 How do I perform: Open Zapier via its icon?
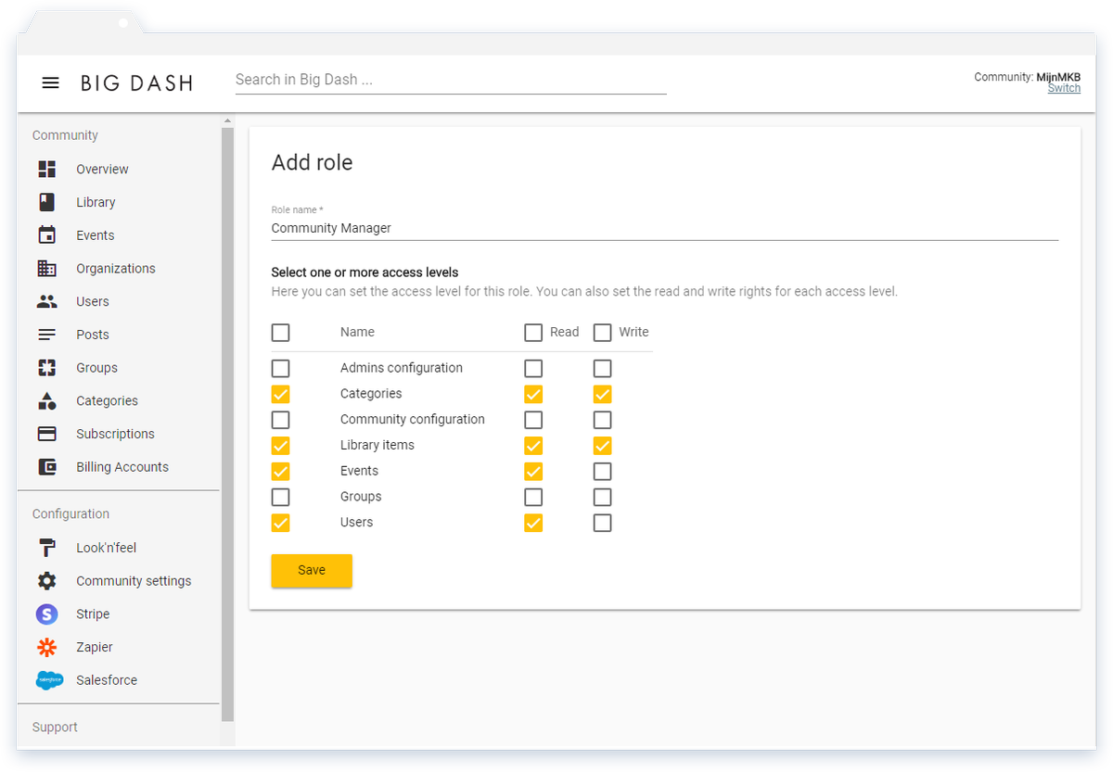coord(48,647)
